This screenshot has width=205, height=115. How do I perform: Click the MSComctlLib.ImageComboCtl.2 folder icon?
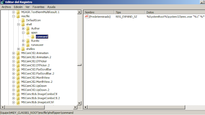[18, 98]
